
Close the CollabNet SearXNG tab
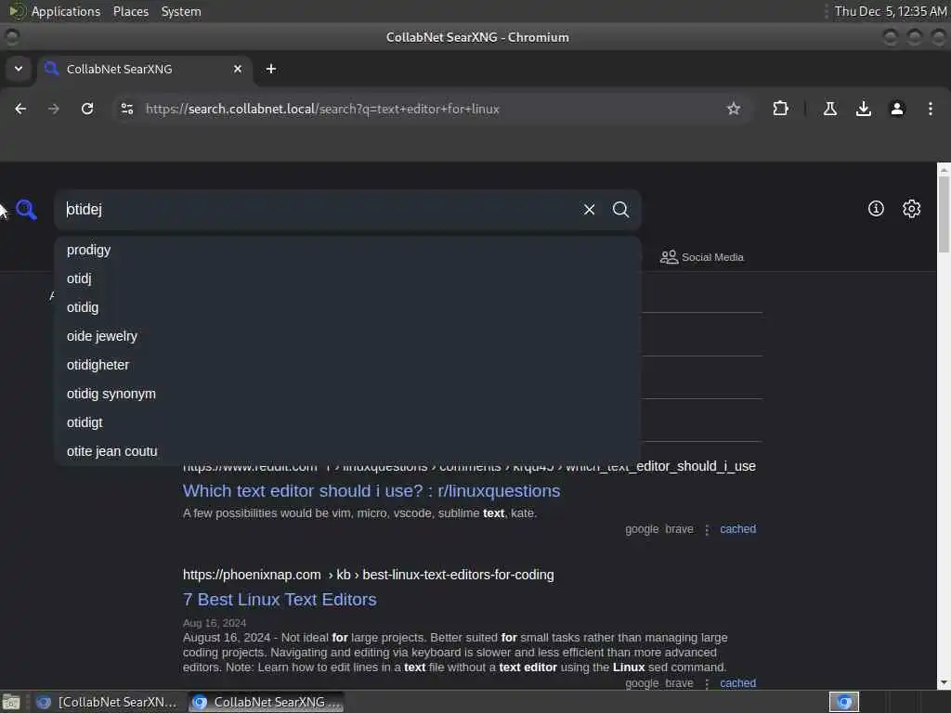238,69
